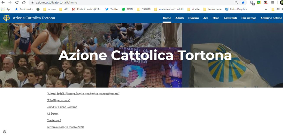Open the Giovani menu item
This screenshot has width=283, height=135.
[x=194, y=18]
